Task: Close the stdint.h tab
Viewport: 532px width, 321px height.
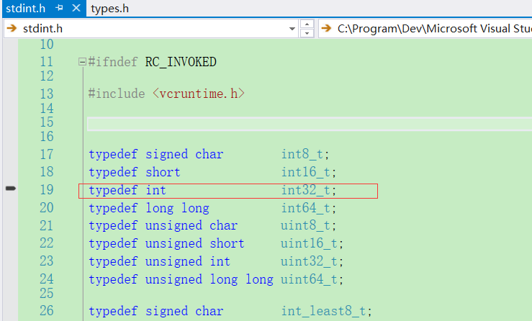Action: (76, 8)
